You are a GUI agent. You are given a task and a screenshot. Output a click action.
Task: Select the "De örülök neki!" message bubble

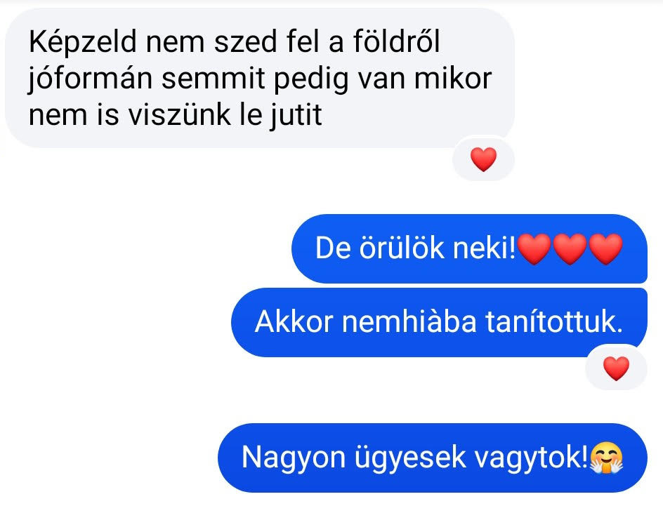point(469,248)
